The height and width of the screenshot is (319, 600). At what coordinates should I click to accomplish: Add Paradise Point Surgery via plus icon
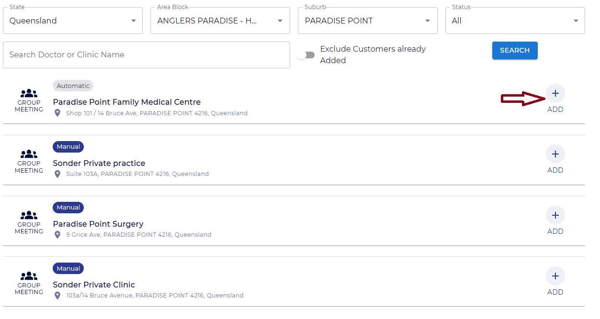tap(555, 215)
